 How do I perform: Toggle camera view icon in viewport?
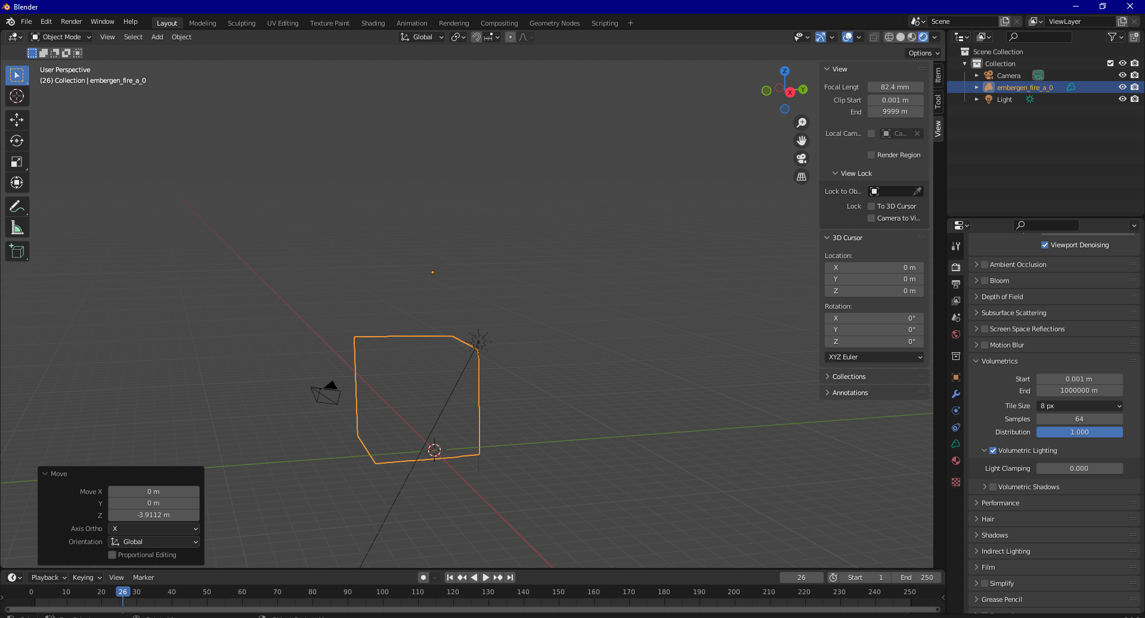point(801,159)
